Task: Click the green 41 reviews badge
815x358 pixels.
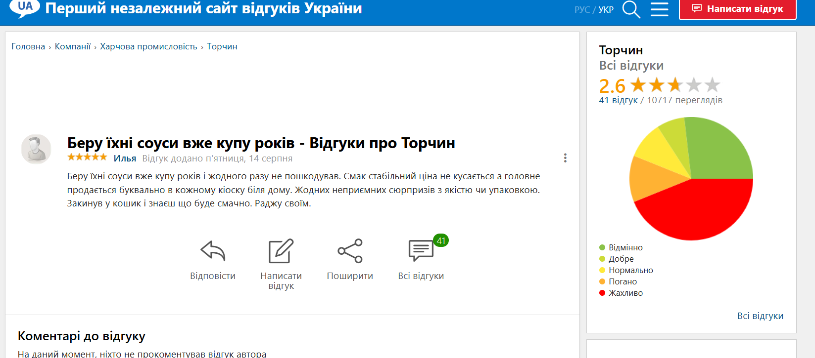Action: (441, 240)
